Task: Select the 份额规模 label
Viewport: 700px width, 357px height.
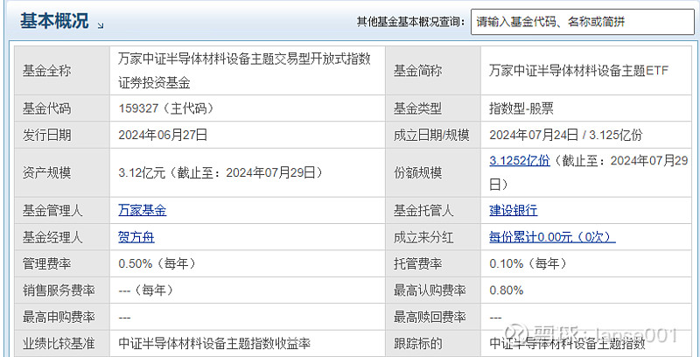Action: (418, 172)
